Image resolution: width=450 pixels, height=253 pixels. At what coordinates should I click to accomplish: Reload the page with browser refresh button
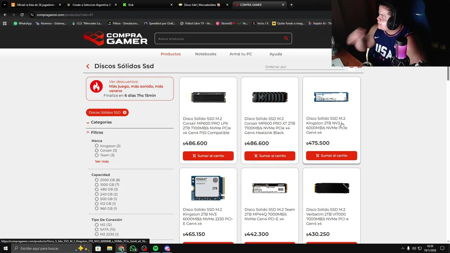(x=22, y=15)
